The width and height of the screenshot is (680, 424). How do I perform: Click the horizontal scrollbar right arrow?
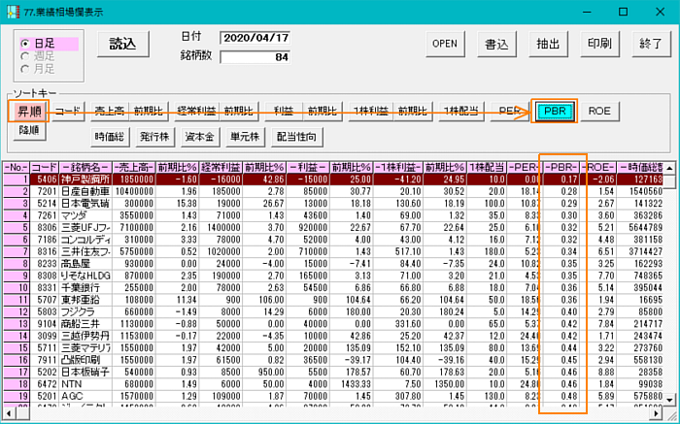[657, 413]
